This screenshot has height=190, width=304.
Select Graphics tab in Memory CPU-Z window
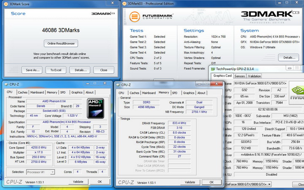pyautogui.click(x=189, y=93)
